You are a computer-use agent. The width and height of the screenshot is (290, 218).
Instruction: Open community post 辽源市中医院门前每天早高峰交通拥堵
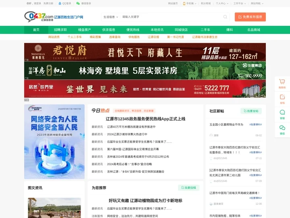click(234, 193)
